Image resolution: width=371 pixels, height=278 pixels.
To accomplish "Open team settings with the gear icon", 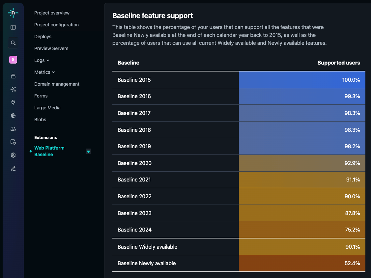I will 13,155.
